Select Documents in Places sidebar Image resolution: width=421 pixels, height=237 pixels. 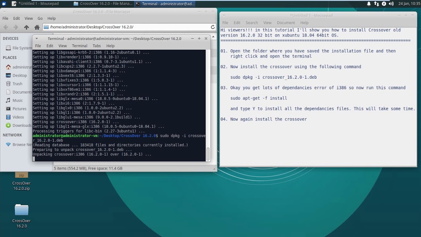coord(19,92)
